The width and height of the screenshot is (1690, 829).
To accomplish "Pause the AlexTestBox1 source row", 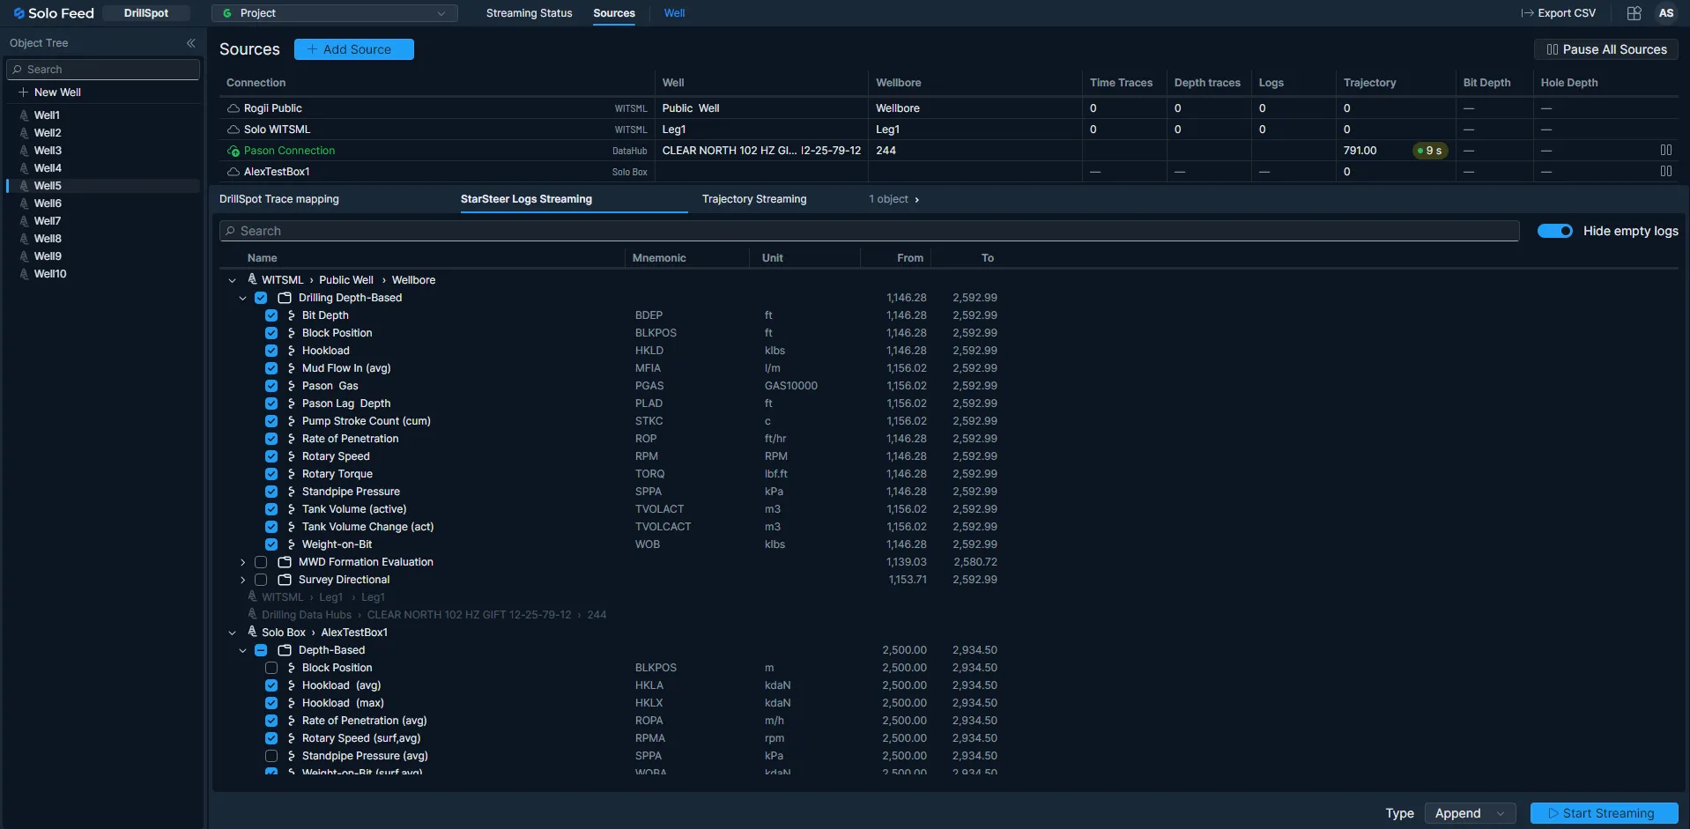I will click(1665, 172).
